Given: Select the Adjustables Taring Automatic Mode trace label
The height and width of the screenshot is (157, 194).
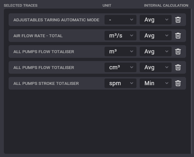Looking at the screenshot, I should (x=56, y=20).
